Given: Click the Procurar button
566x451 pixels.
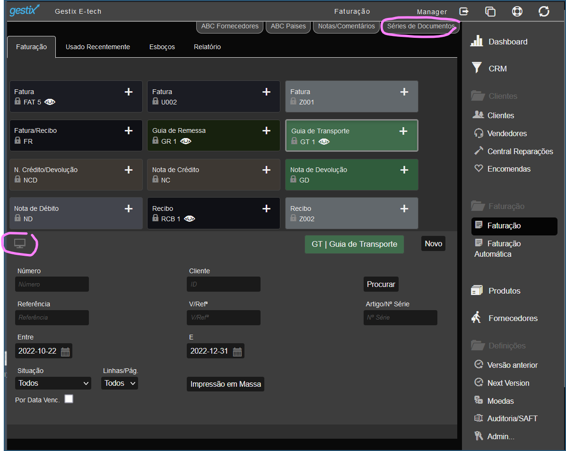Looking at the screenshot, I should tap(381, 284).
